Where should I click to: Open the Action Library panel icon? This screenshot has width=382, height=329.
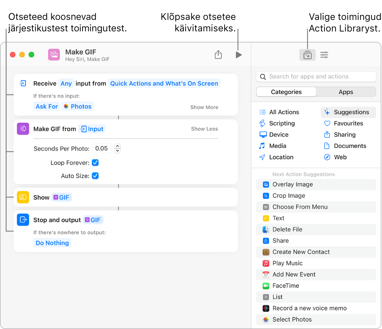(307, 55)
